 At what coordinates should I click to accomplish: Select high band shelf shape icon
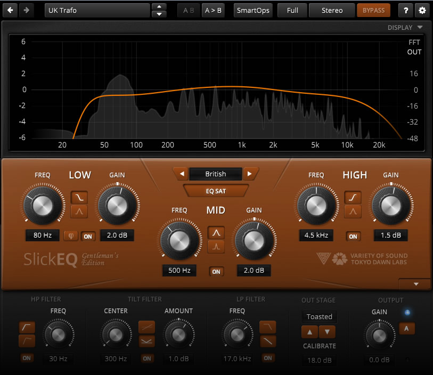click(x=353, y=197)
